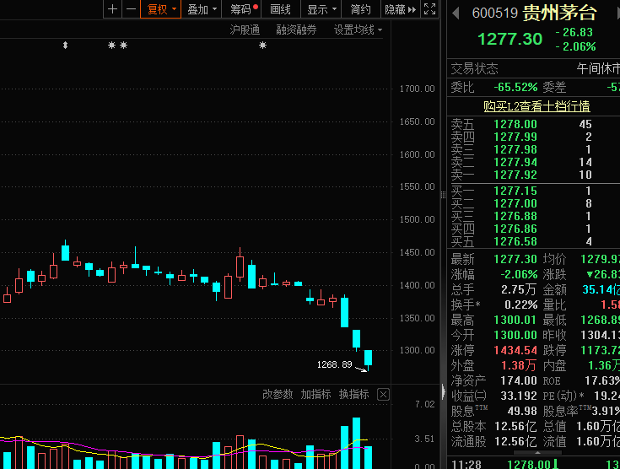
Task: Click 买三 price 1276.88
Action: click(515, 216)
